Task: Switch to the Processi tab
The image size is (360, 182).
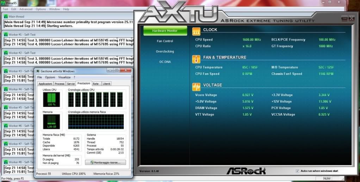Action: click(60, 84)
